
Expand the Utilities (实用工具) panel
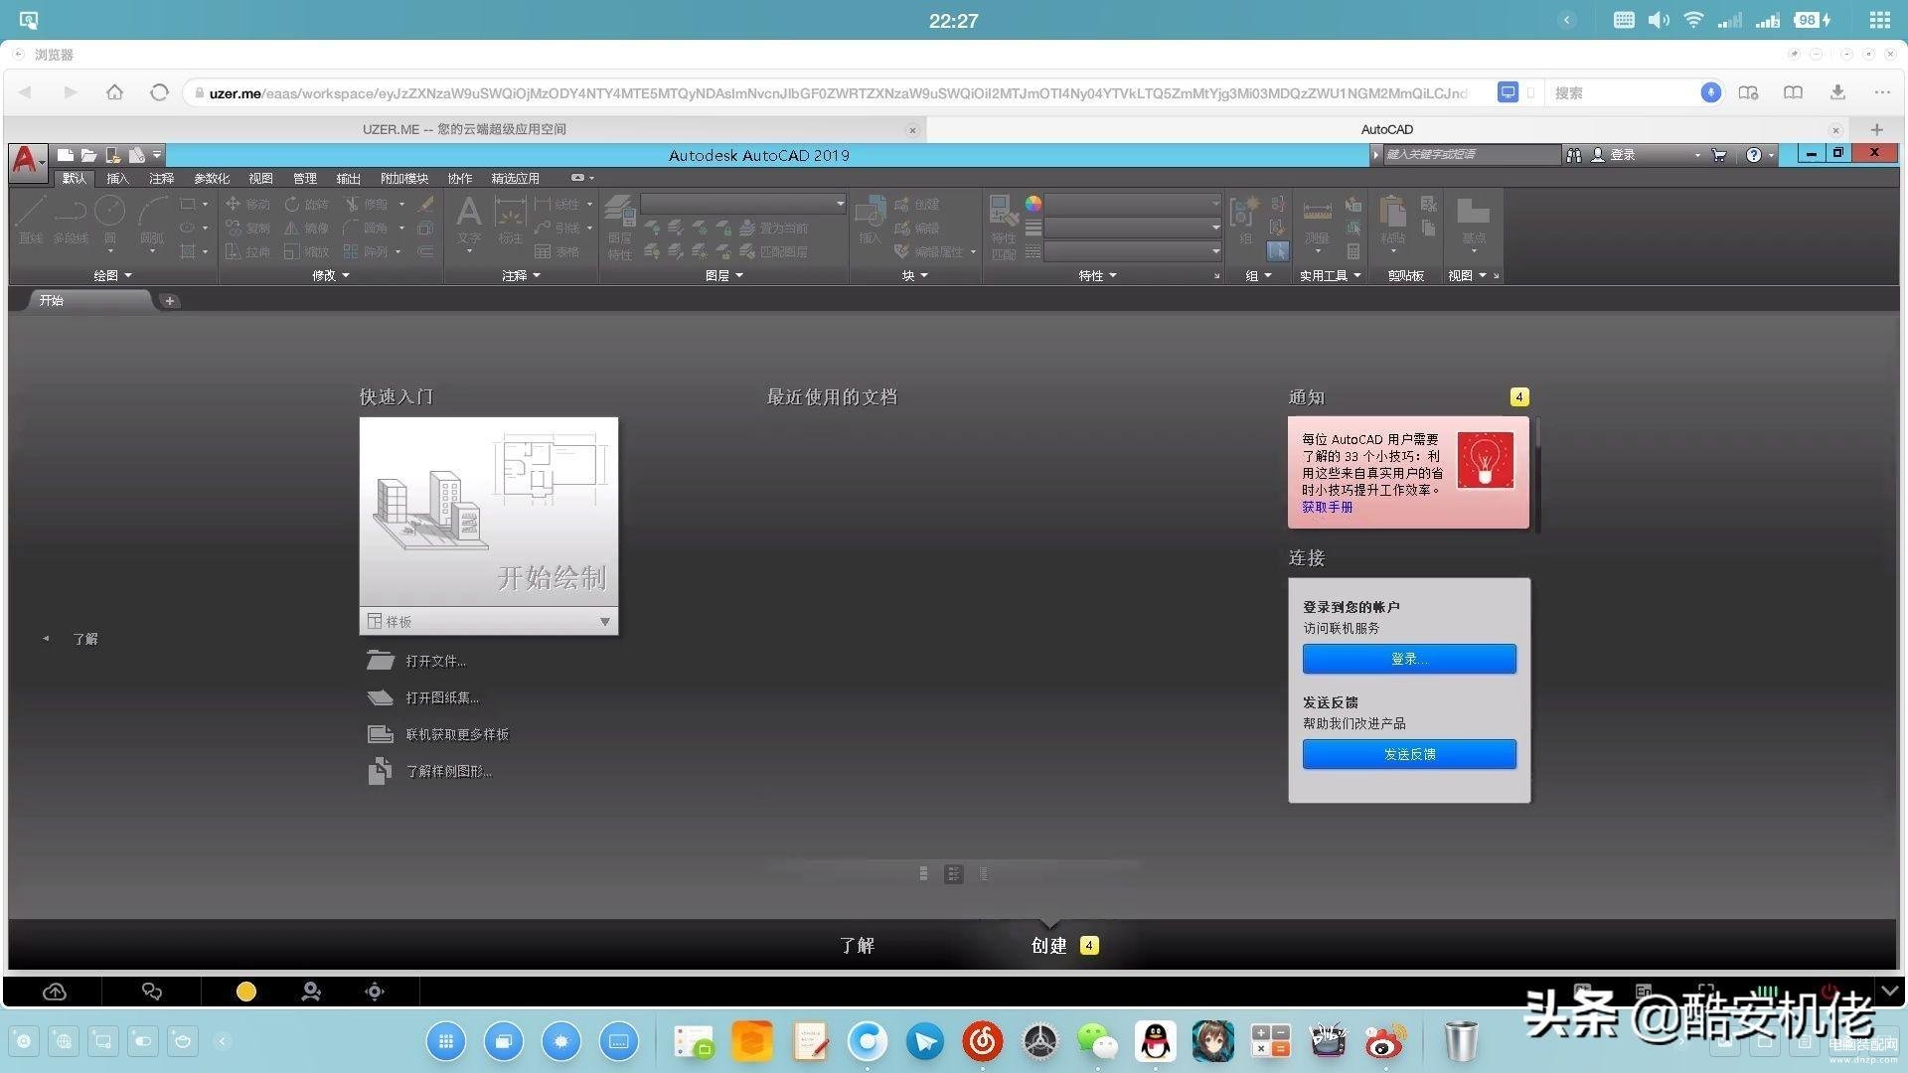tap(1330, 275)
